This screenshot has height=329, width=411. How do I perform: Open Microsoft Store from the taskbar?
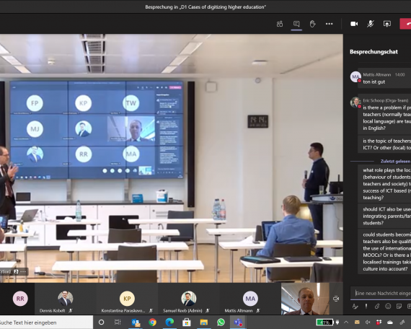click(186, 323)
